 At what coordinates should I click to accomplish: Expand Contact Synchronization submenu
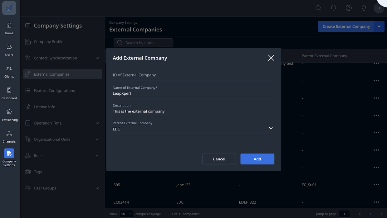click(x=97, y=58)
